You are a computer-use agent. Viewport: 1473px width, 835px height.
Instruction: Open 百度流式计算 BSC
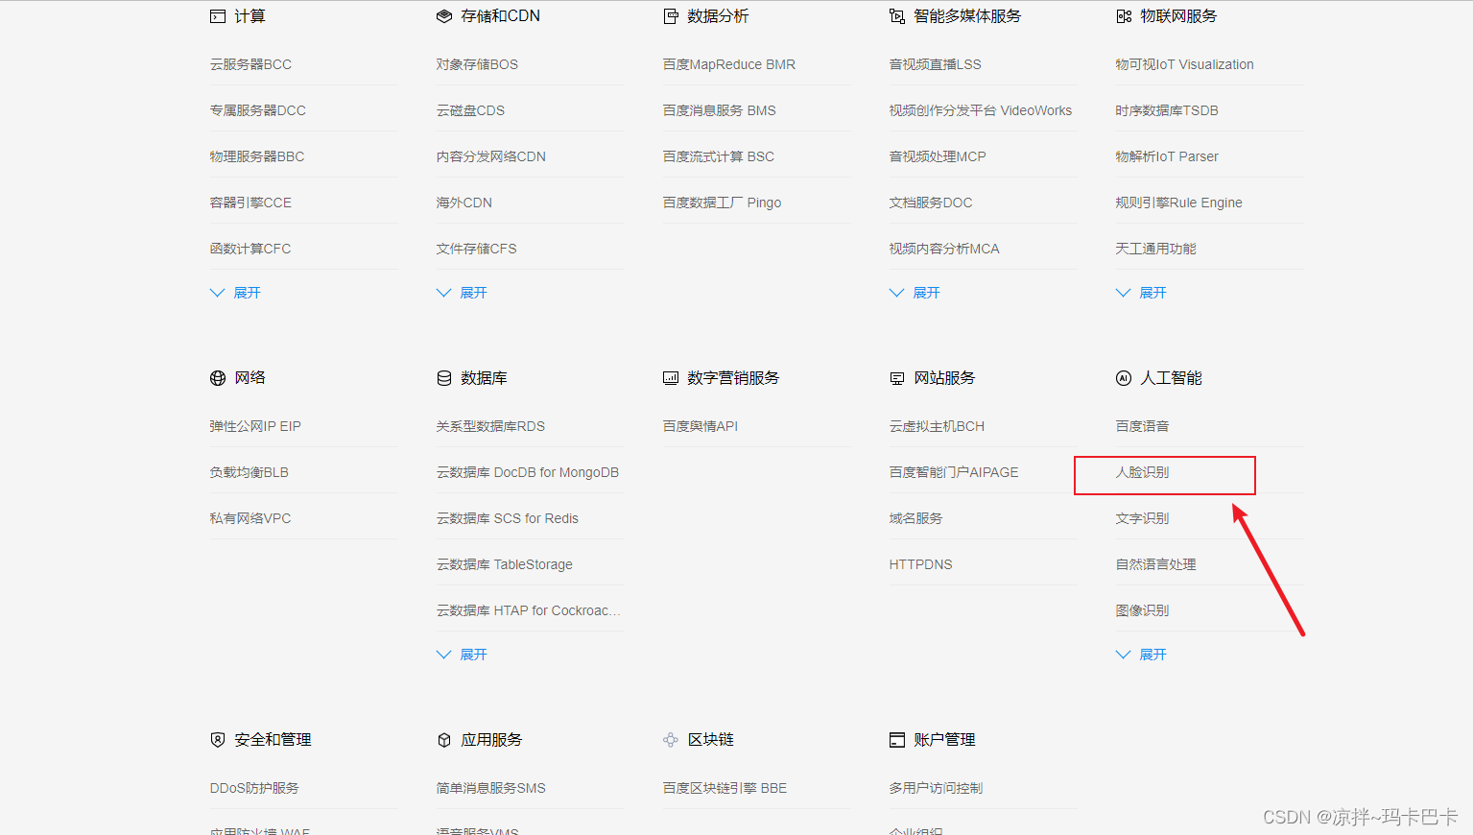(x=718, y=156)
